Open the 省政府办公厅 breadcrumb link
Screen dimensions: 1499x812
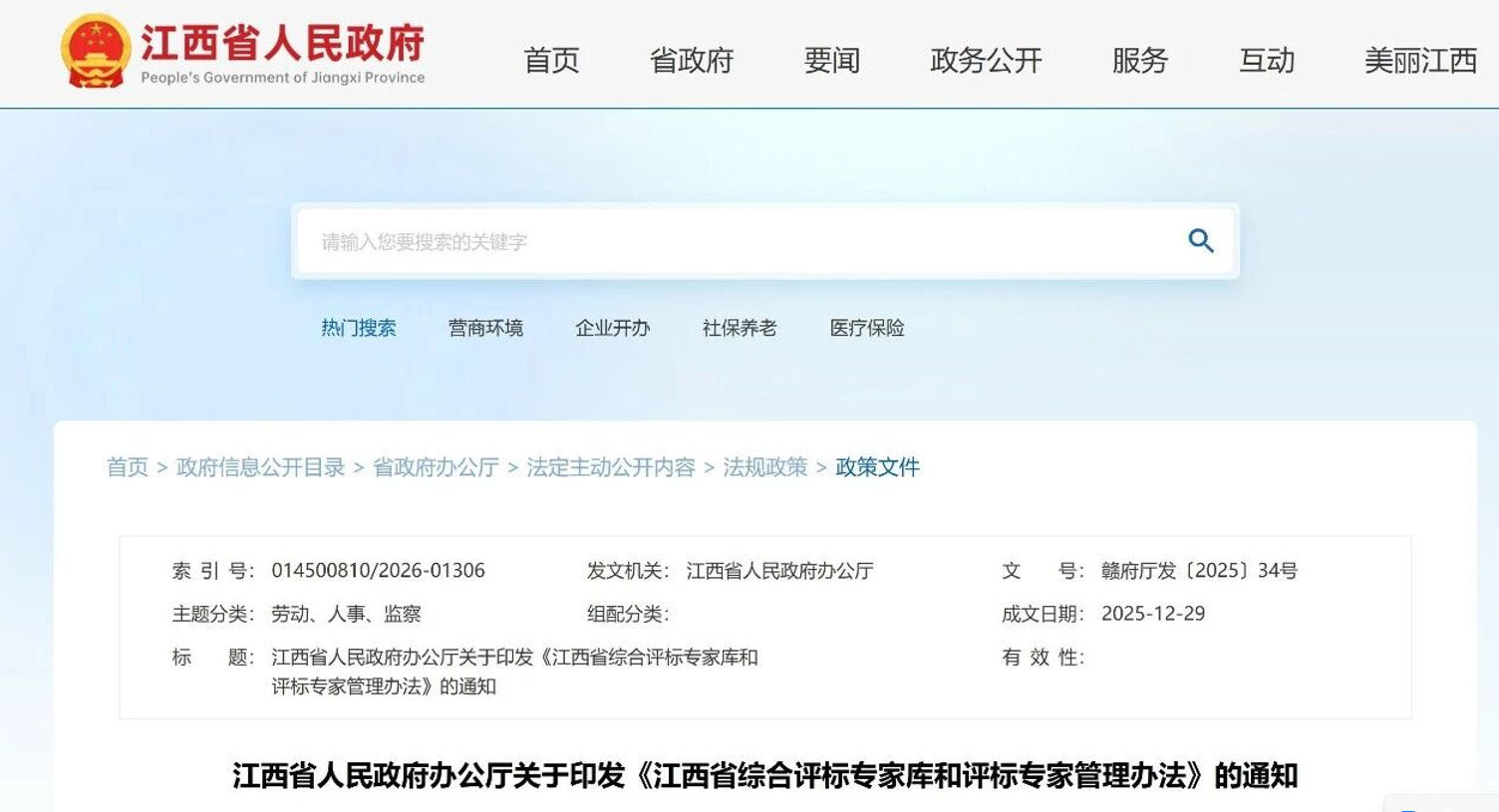pos(436,467)
